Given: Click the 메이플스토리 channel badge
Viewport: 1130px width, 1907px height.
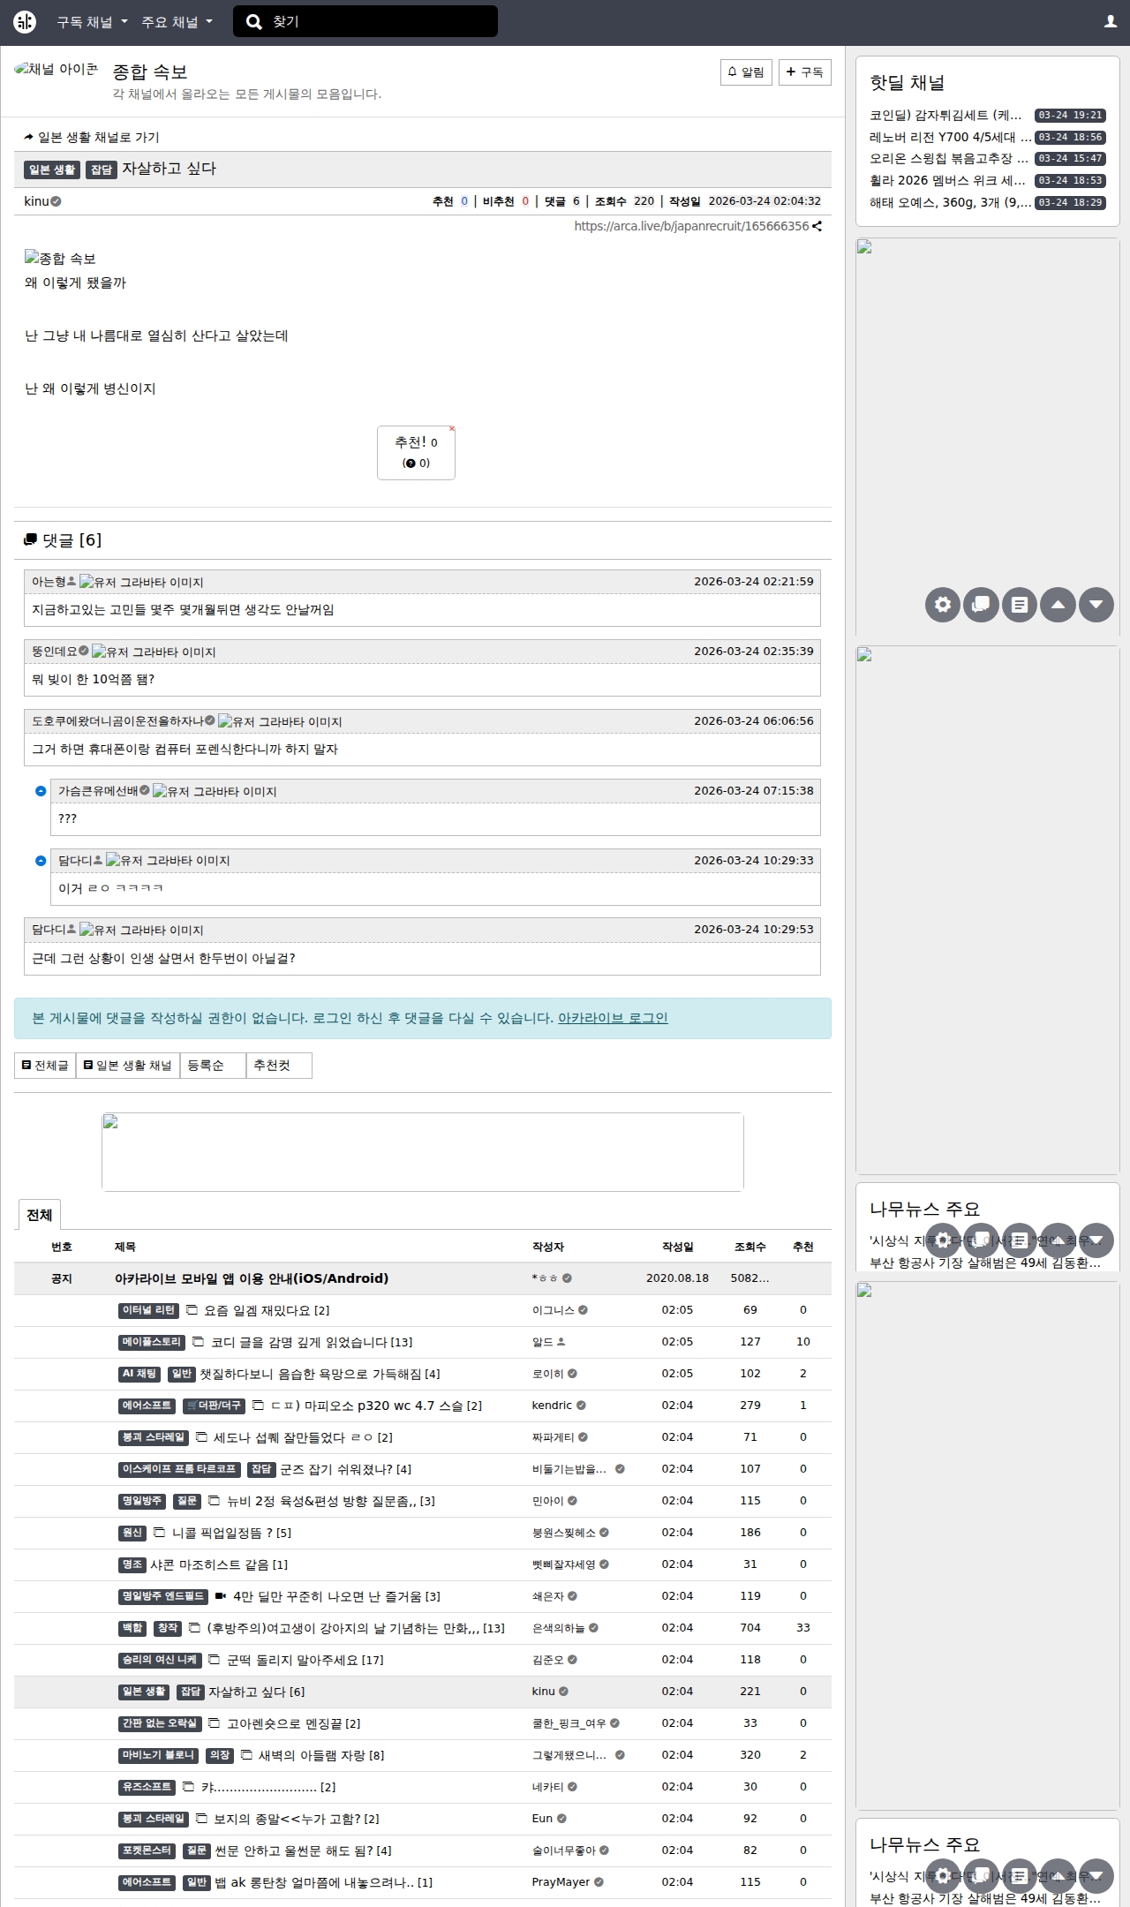Looking at the screenshot, I should tap(152, 1342).
